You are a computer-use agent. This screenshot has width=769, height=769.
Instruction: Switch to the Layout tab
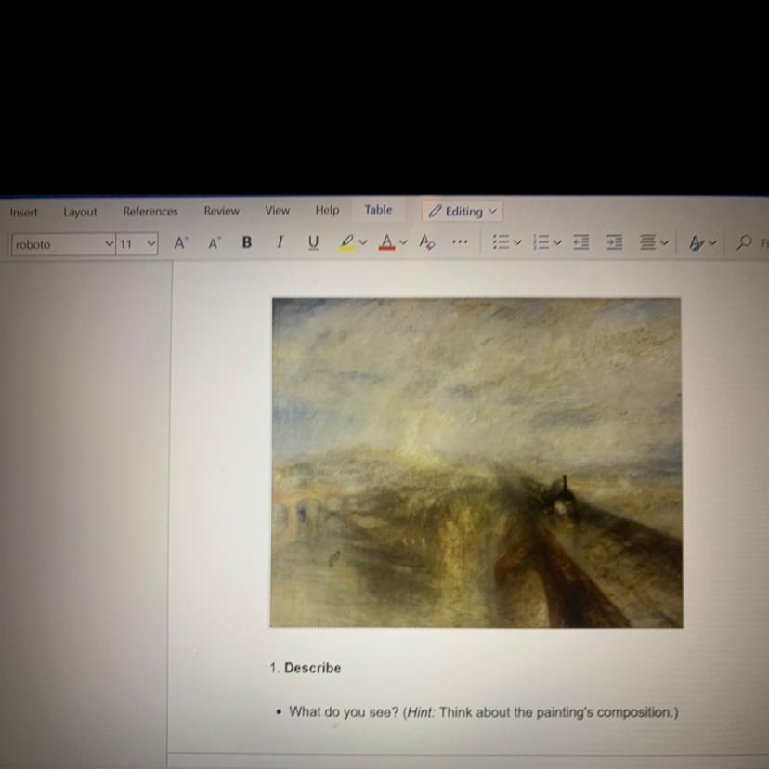click(80, 212)
